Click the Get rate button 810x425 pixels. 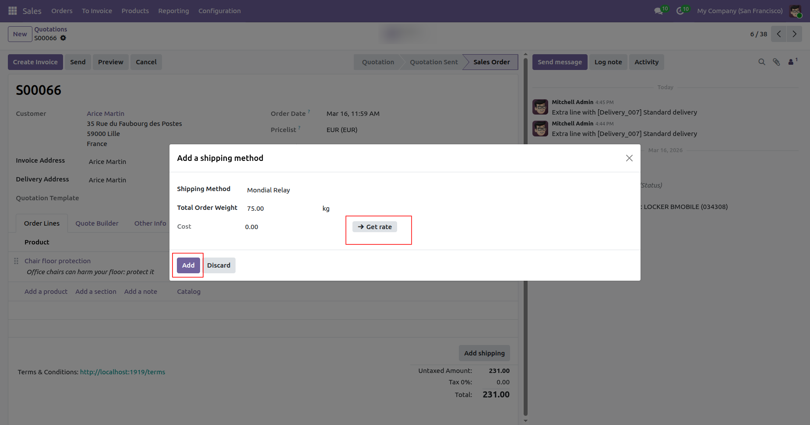375,227
